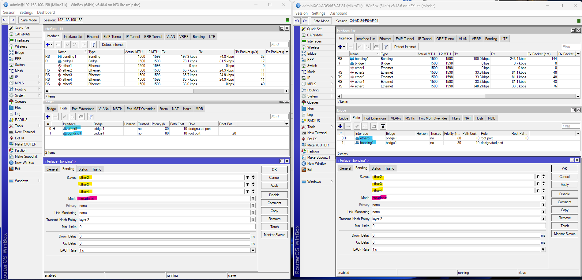This screenshot has width=582, height=280.
Task: Click Disable in right bonding dialog
Action: 565,194
